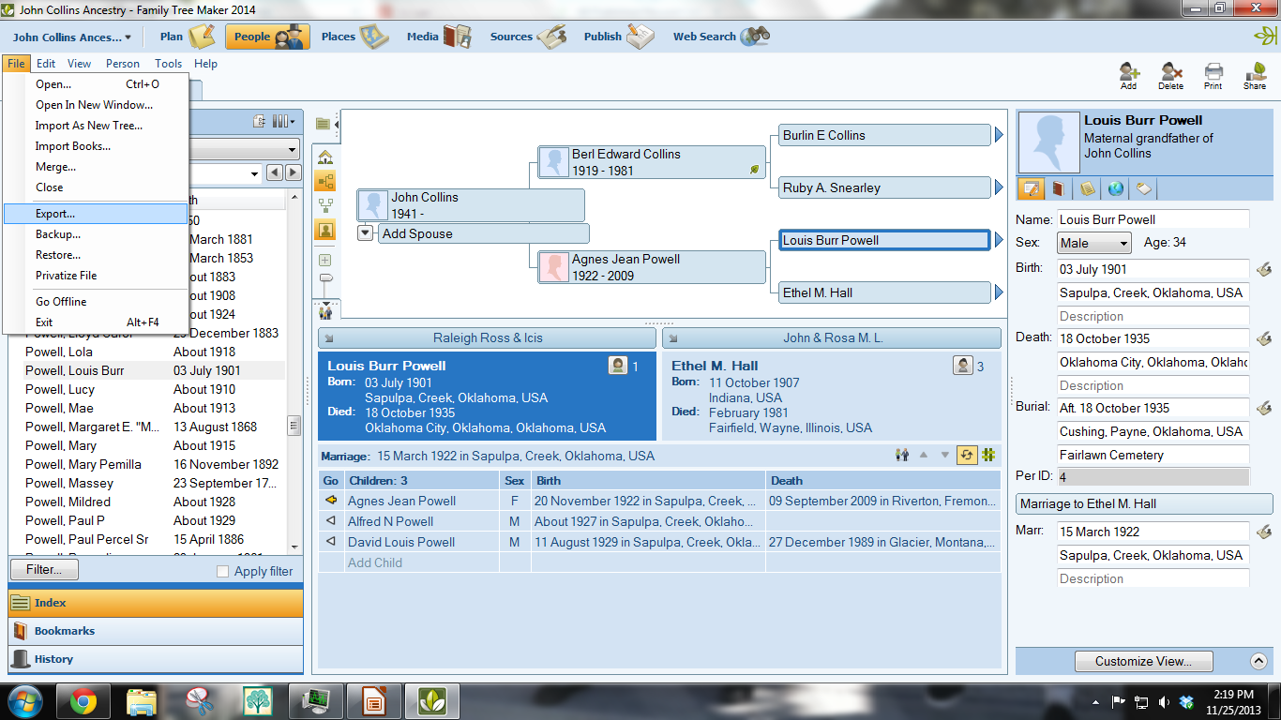Toggle the green blended-families grid icon
Image resolution: width=1281 pixels, height=720 pixels.
tap(987, 455)
